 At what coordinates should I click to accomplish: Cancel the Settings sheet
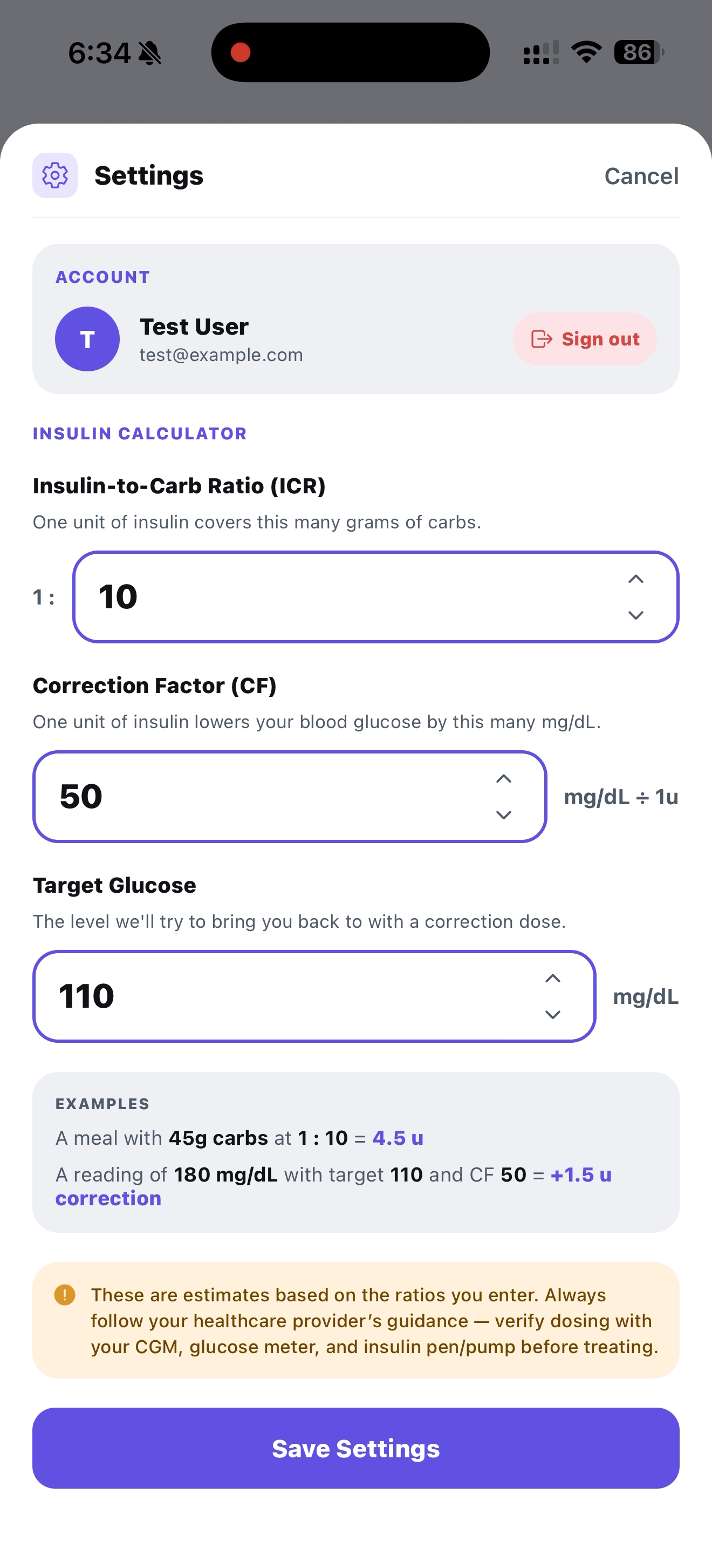pos(641,176)
